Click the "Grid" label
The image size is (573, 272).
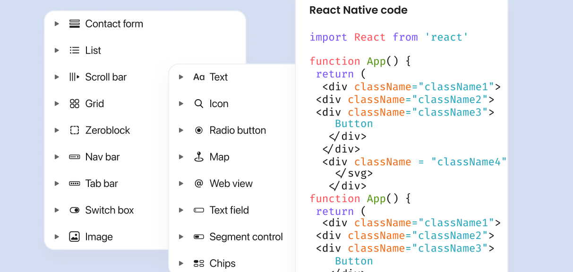[94, 104]
